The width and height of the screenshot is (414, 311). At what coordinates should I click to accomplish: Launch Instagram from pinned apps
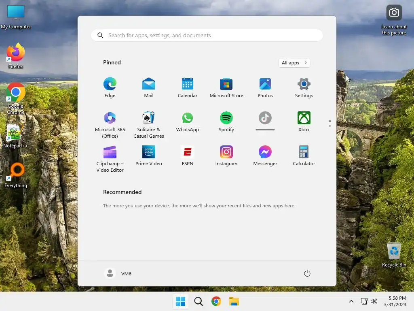point(226,156)
